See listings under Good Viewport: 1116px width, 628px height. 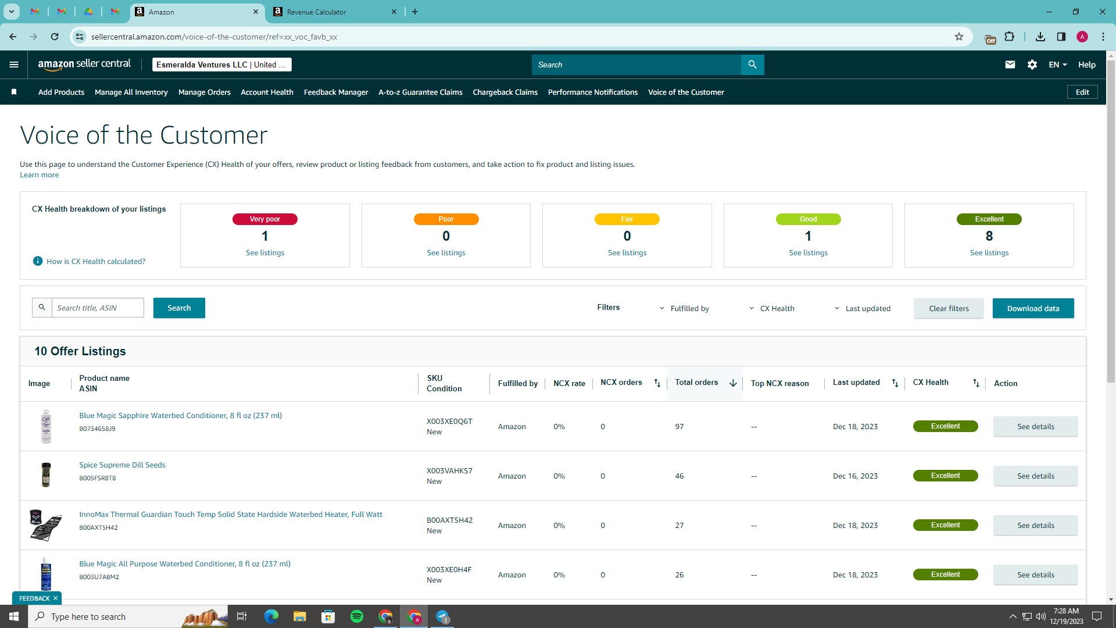coord(808,252)
